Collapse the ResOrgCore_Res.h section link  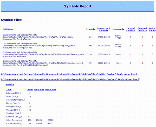coord(70,79)
